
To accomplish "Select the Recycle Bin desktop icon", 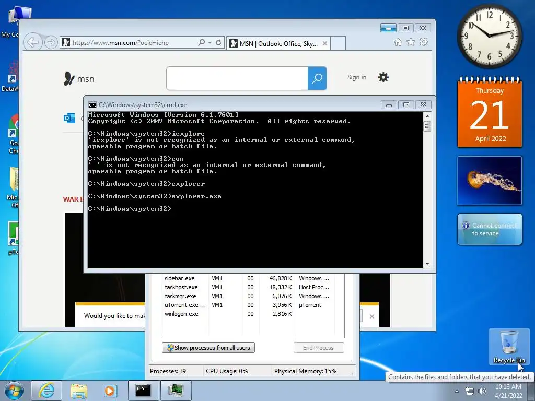I will click(509, 347).
